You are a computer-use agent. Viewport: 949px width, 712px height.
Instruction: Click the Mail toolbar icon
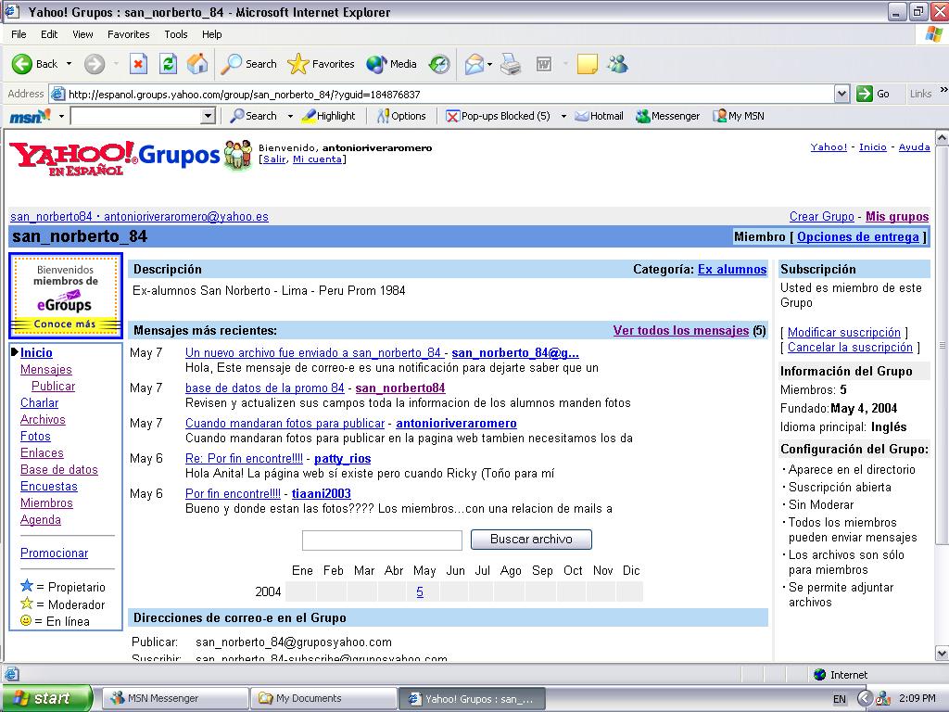pos(474,64)
